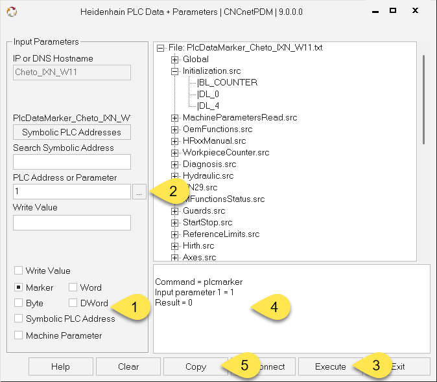Click the IP or DNS Hostname field
Screen dimensions: 437x382
click(x=72, y=73)
